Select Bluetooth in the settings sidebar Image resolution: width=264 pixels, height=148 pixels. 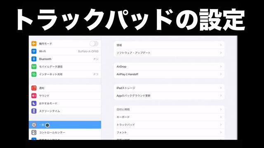65,59
